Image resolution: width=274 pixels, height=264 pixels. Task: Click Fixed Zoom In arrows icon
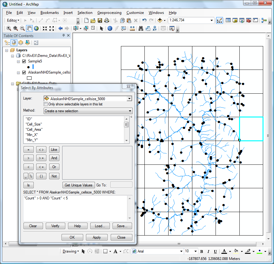click(x=45, y=28)
